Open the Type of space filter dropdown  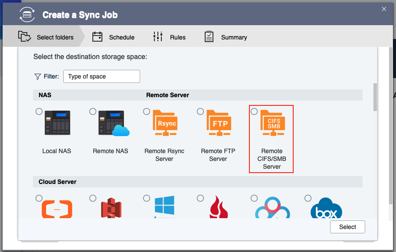[x=101, y=76]
